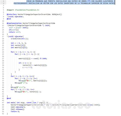Click 'for( j = 4; j > -1; j--){' line

(27, 54)
